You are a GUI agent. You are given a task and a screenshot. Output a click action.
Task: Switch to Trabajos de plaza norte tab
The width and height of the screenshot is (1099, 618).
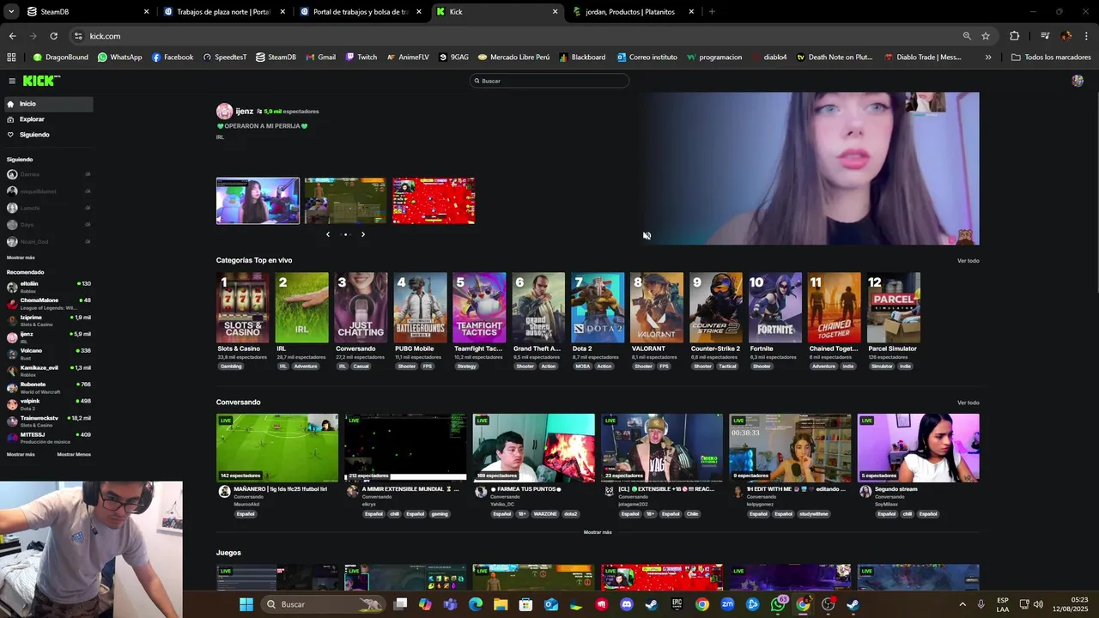tap(223, 12)
